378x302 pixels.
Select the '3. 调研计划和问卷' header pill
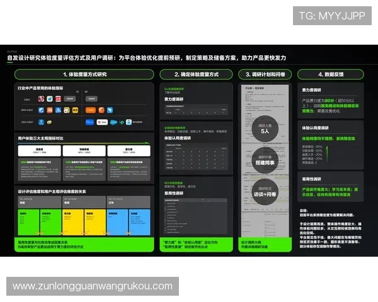(265, 74)
